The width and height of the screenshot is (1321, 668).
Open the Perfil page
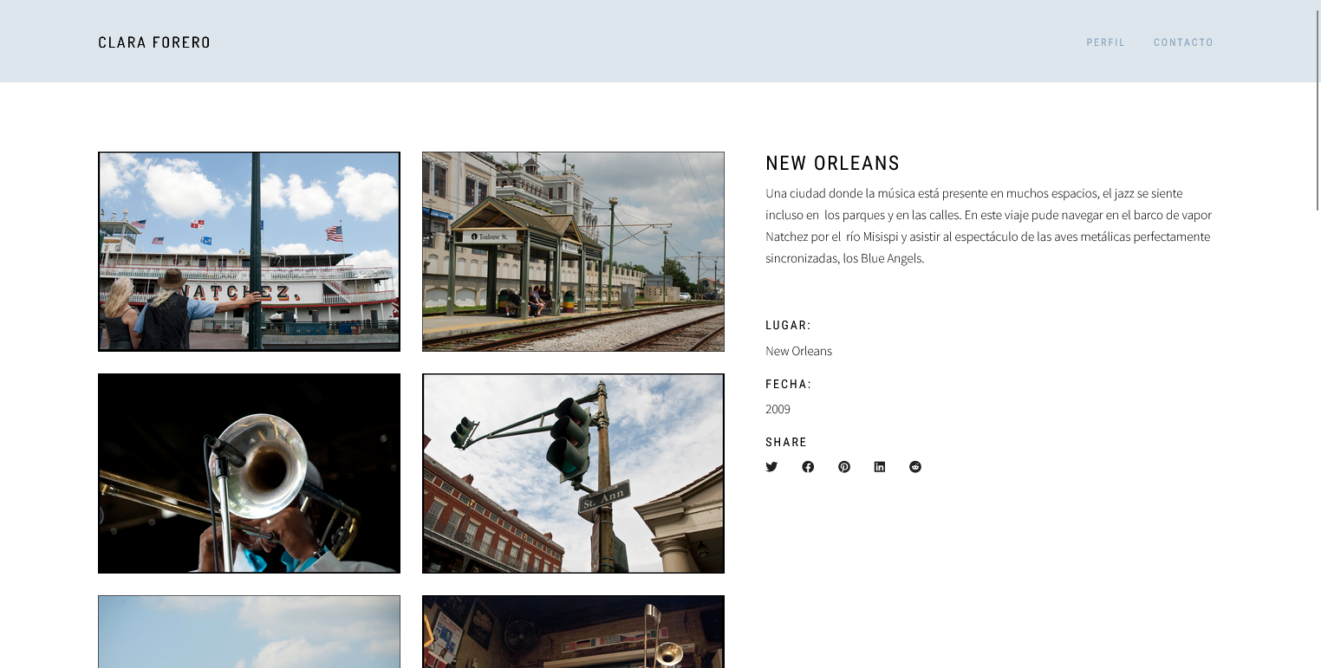click(x=1105, y=42)
